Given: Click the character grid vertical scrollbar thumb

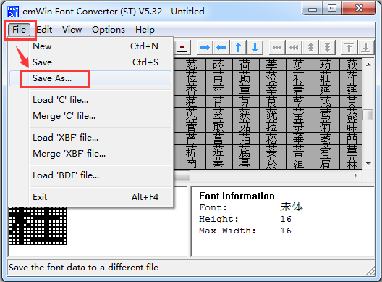Looking at the screenshot, I should click(368, 115).
